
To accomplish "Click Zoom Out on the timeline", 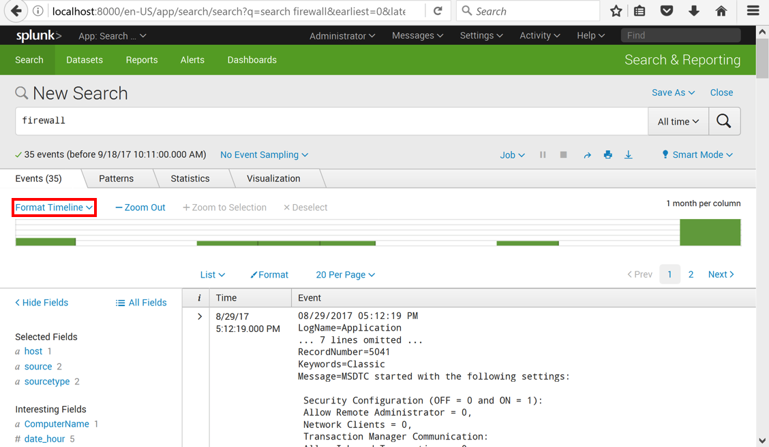I will (140, 208).
